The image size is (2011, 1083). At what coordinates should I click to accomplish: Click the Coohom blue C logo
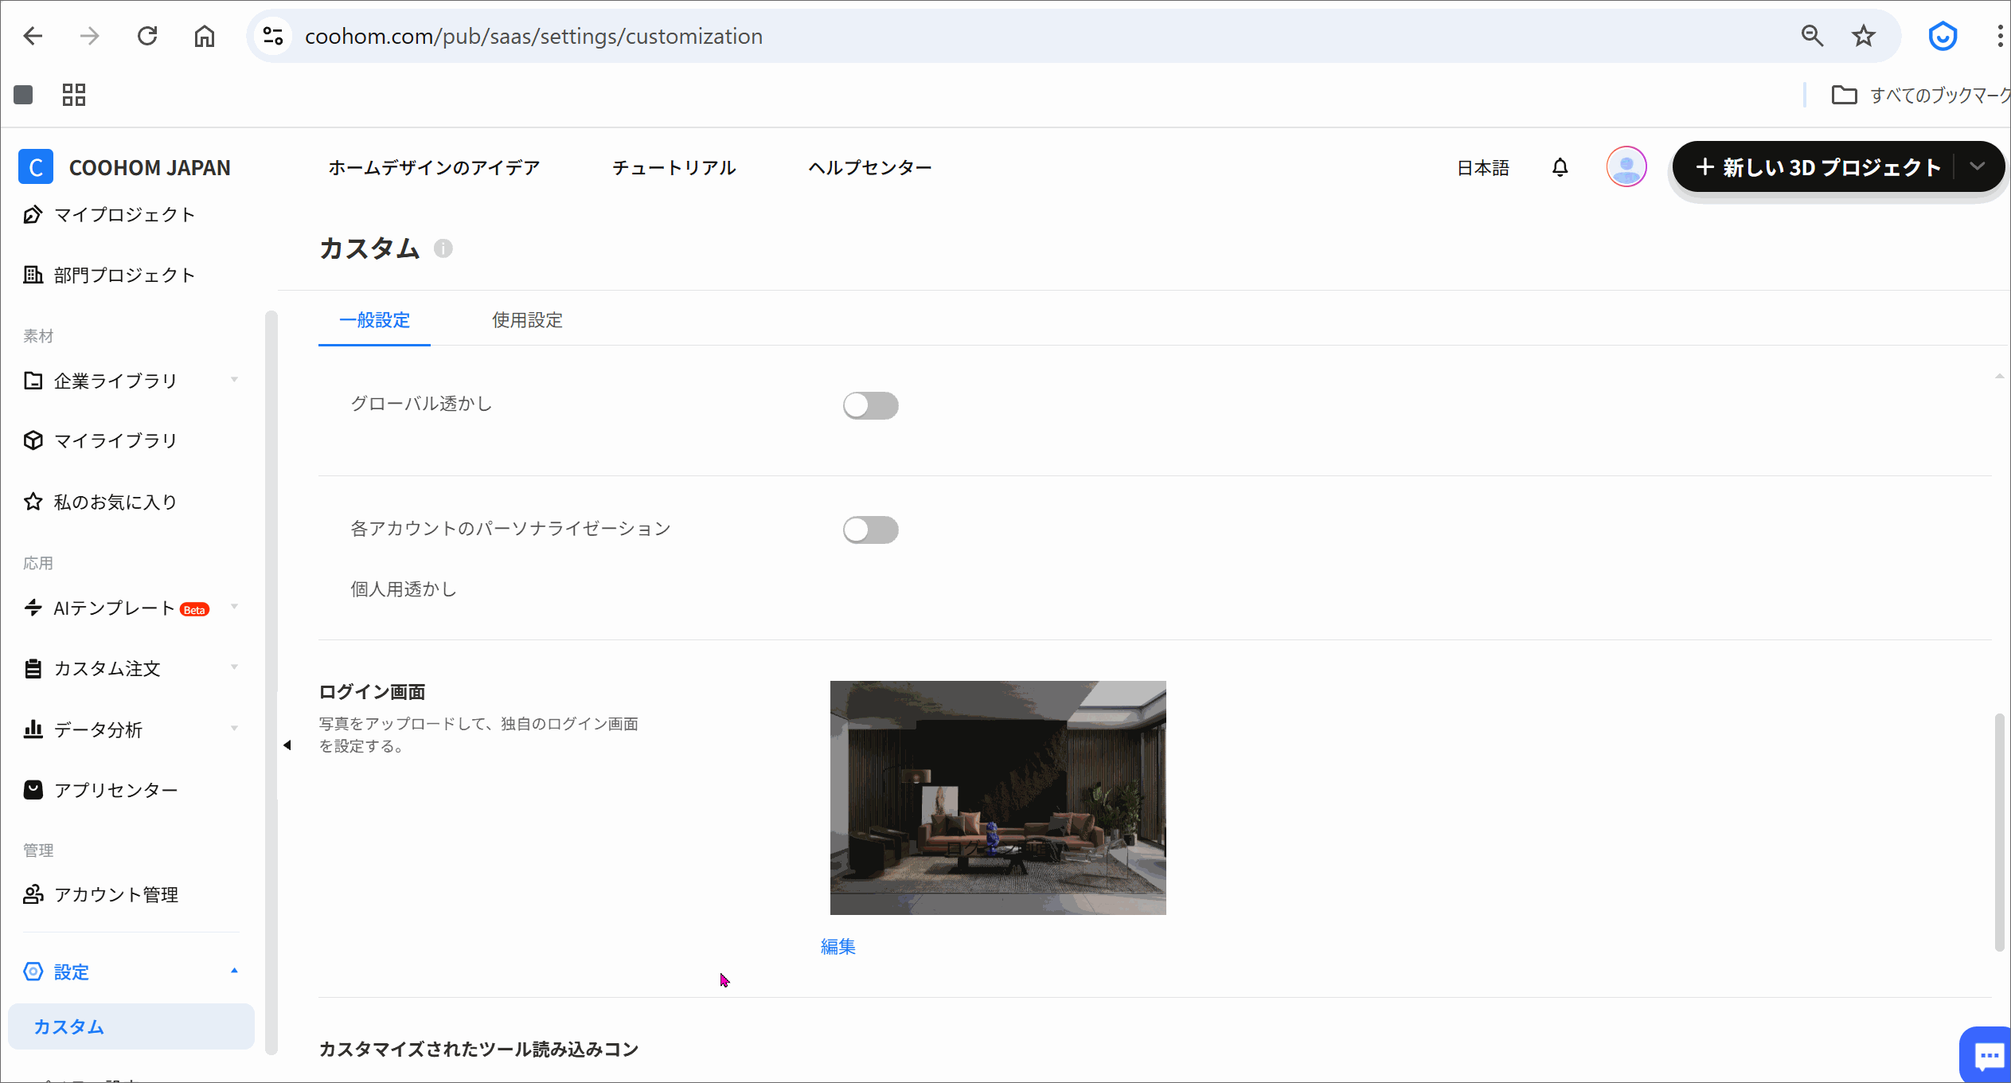[x=36, y=167]
